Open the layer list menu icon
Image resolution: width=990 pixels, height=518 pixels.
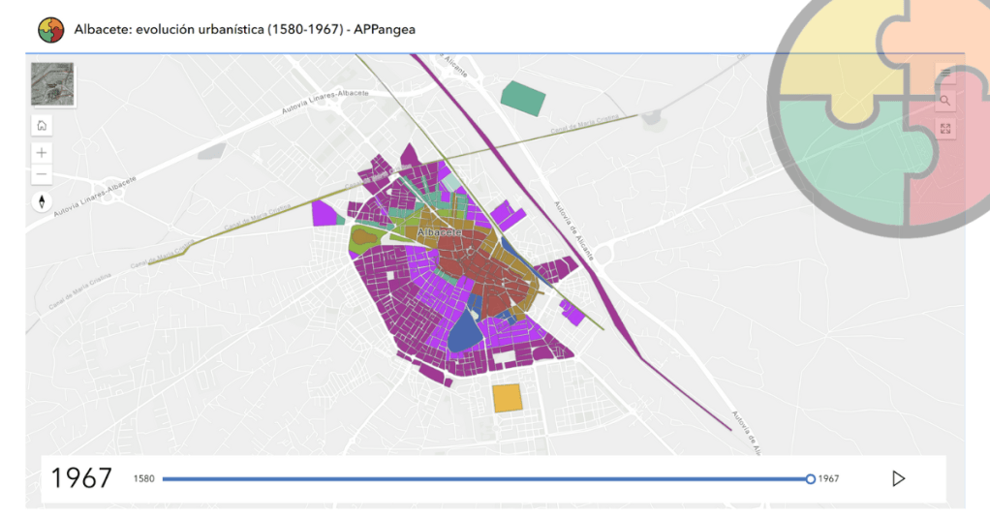tap(945, 73)
